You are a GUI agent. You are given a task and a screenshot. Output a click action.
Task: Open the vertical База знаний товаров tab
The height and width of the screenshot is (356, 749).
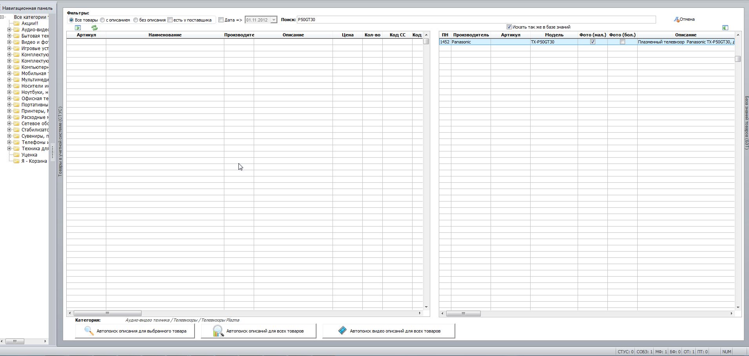(x=747, y=122)
